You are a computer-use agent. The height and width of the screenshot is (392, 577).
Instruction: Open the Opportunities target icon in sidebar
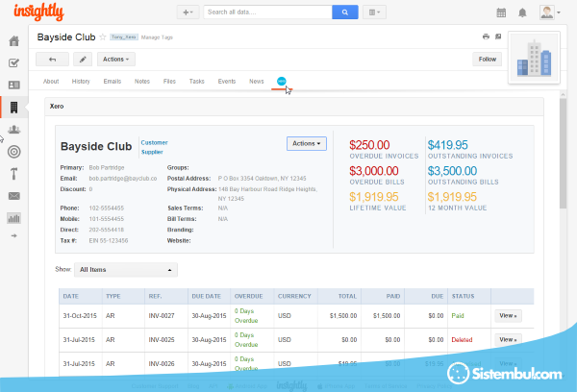click(x=14, y=152)
